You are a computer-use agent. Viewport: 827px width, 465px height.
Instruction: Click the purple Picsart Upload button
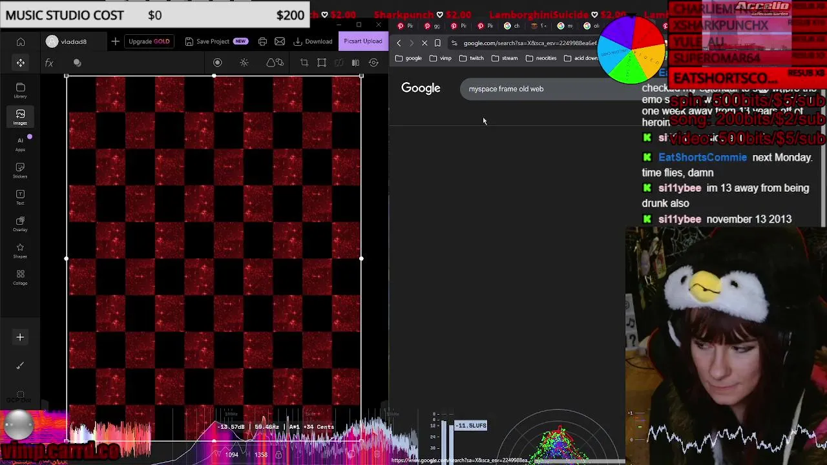pos(363,41)
